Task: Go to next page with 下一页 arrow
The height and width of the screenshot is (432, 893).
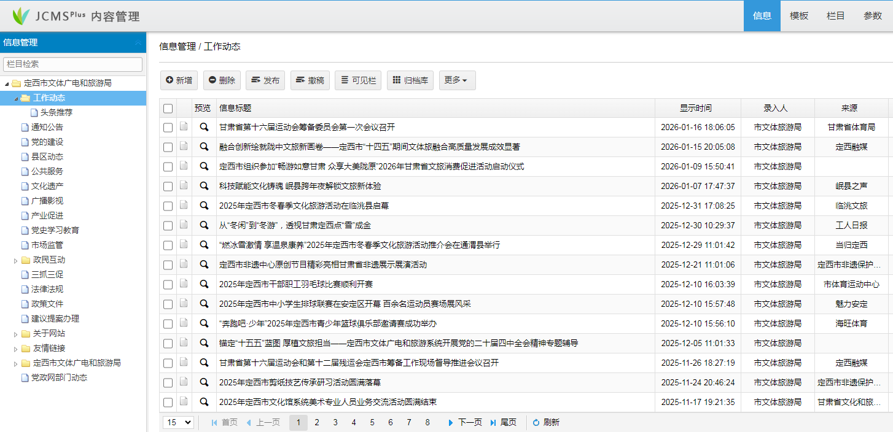Action: 451,423
